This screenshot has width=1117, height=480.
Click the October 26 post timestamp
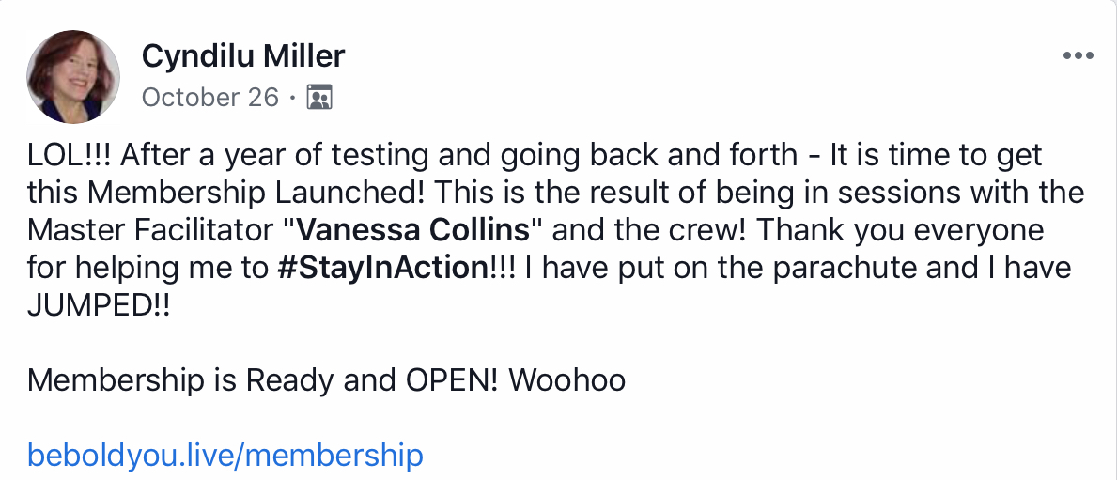point(210,98)
